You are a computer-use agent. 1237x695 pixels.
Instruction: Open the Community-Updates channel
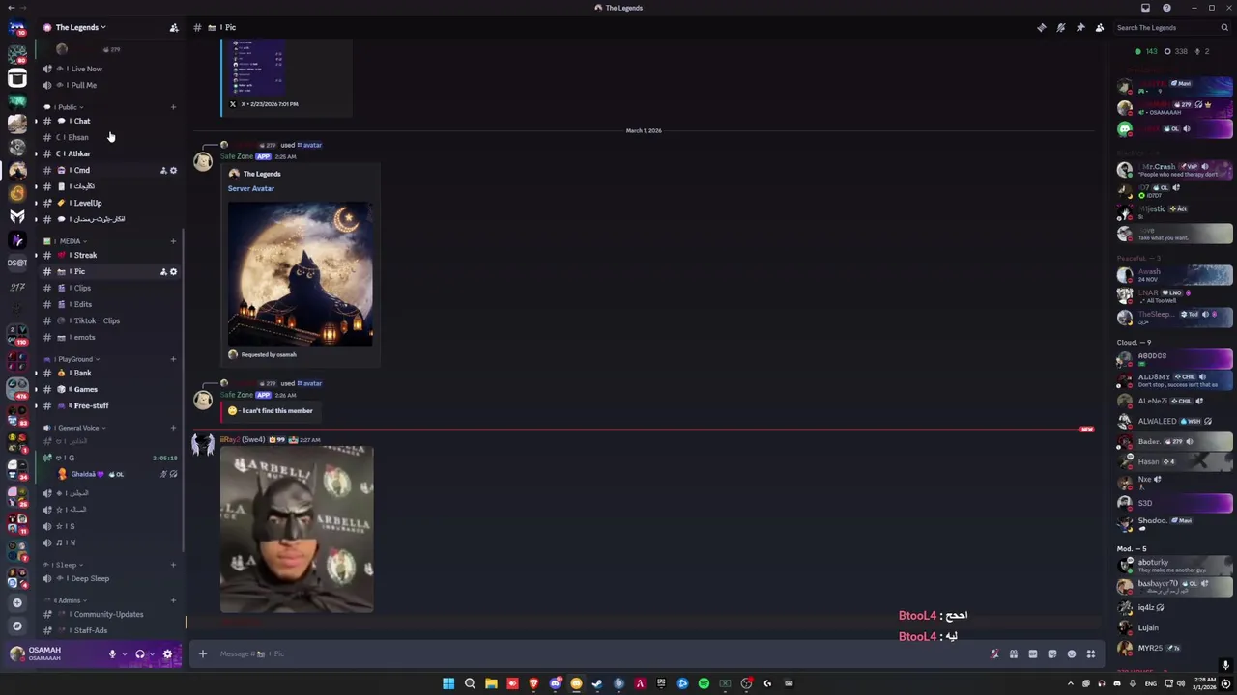(109, 614)
